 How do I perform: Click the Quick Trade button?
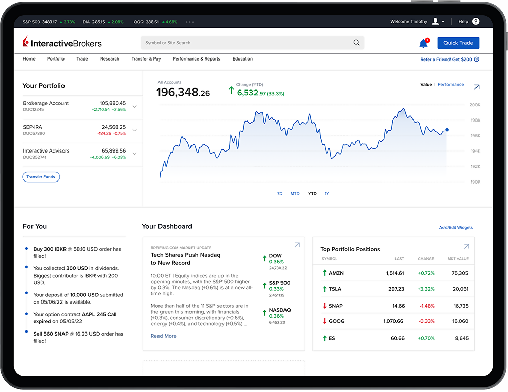pos(458,43)
